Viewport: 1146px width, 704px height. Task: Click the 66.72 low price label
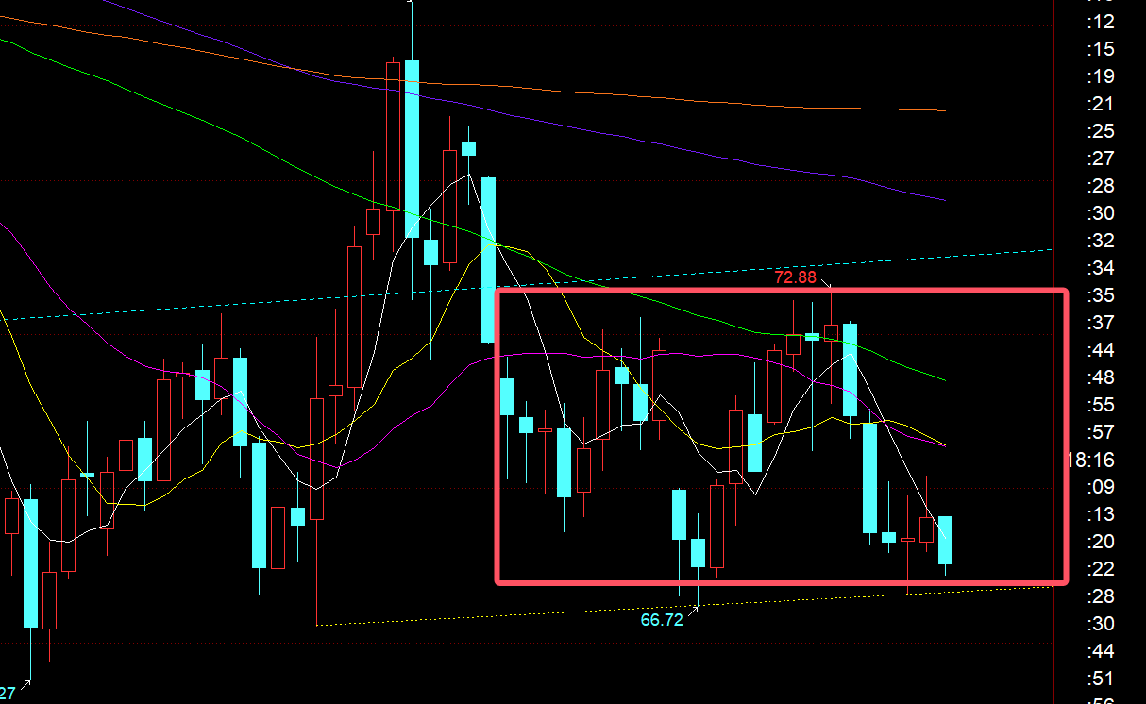[662, 620]
